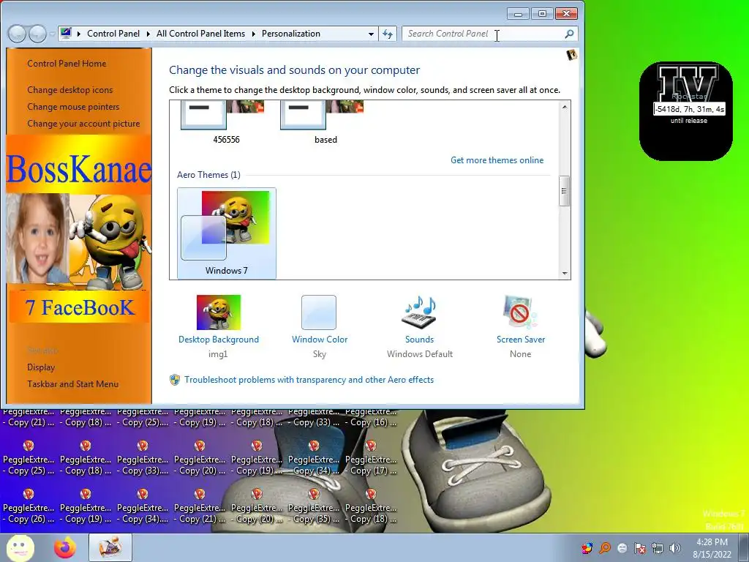Open Action Center flag tray icon
The width and height of the screenshot is (749, 562).
click(x=640, y=547)
